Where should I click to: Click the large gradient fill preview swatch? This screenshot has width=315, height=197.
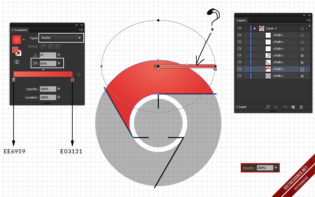[x=17, y=39]
